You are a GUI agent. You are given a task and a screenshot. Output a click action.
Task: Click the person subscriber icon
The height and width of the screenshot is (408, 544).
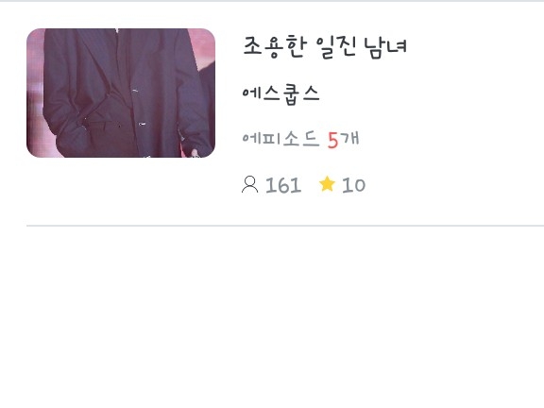tap(249, 184)
